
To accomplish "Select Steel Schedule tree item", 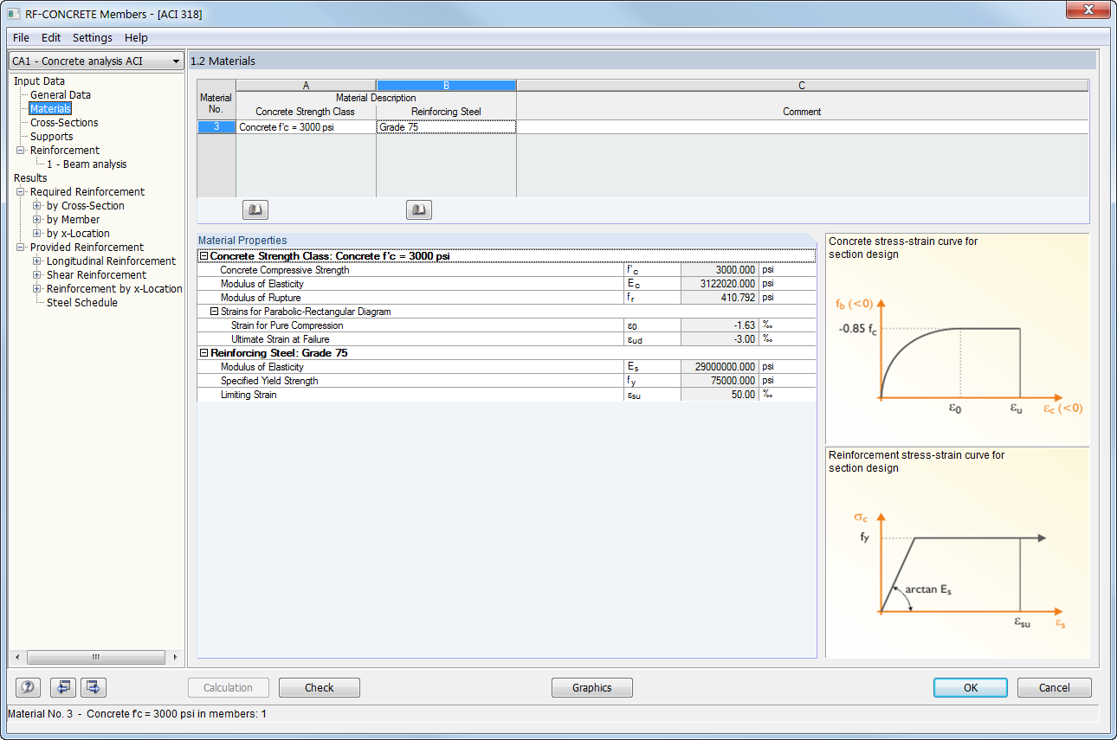I will tap(82, 303).
